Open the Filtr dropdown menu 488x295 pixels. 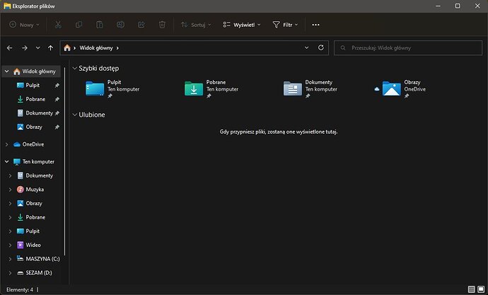tap(285, 24)
